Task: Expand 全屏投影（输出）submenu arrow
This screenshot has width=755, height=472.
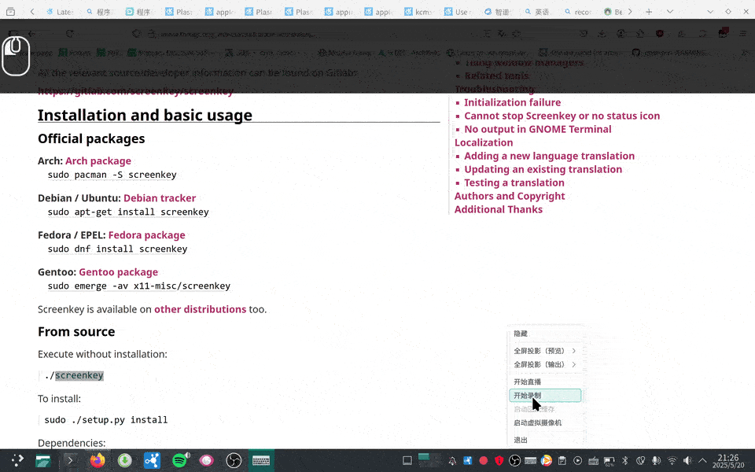Action: point(574,364)
